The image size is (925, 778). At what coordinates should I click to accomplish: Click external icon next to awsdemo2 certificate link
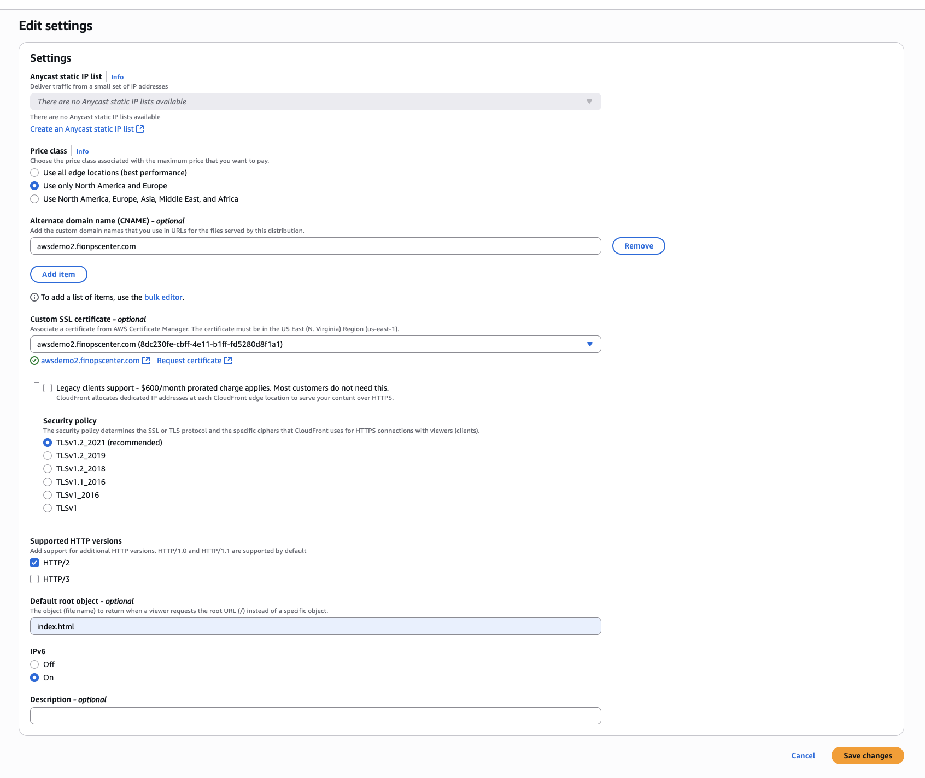point(146,361)
